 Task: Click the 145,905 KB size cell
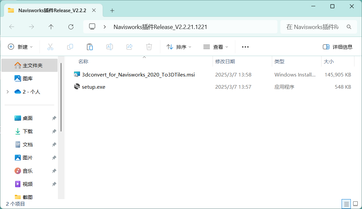coord(338,75)
